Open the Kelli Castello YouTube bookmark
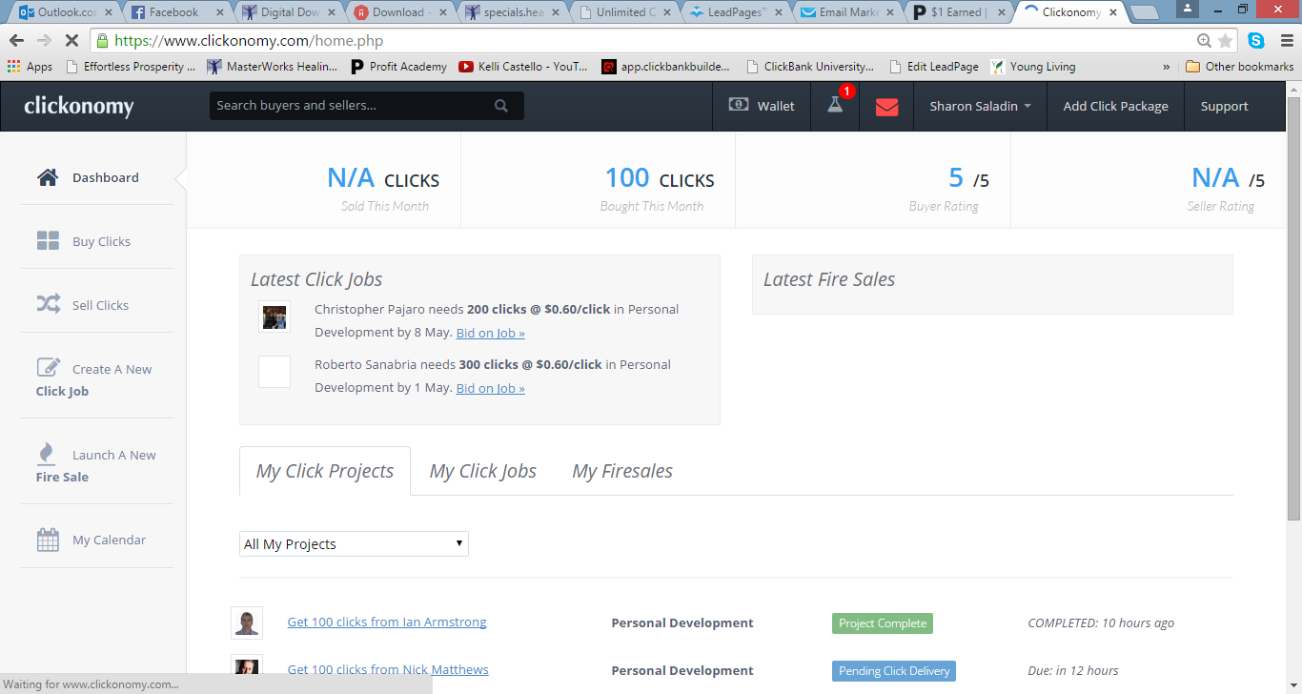The image size is (1302, 694). point(522,67)
